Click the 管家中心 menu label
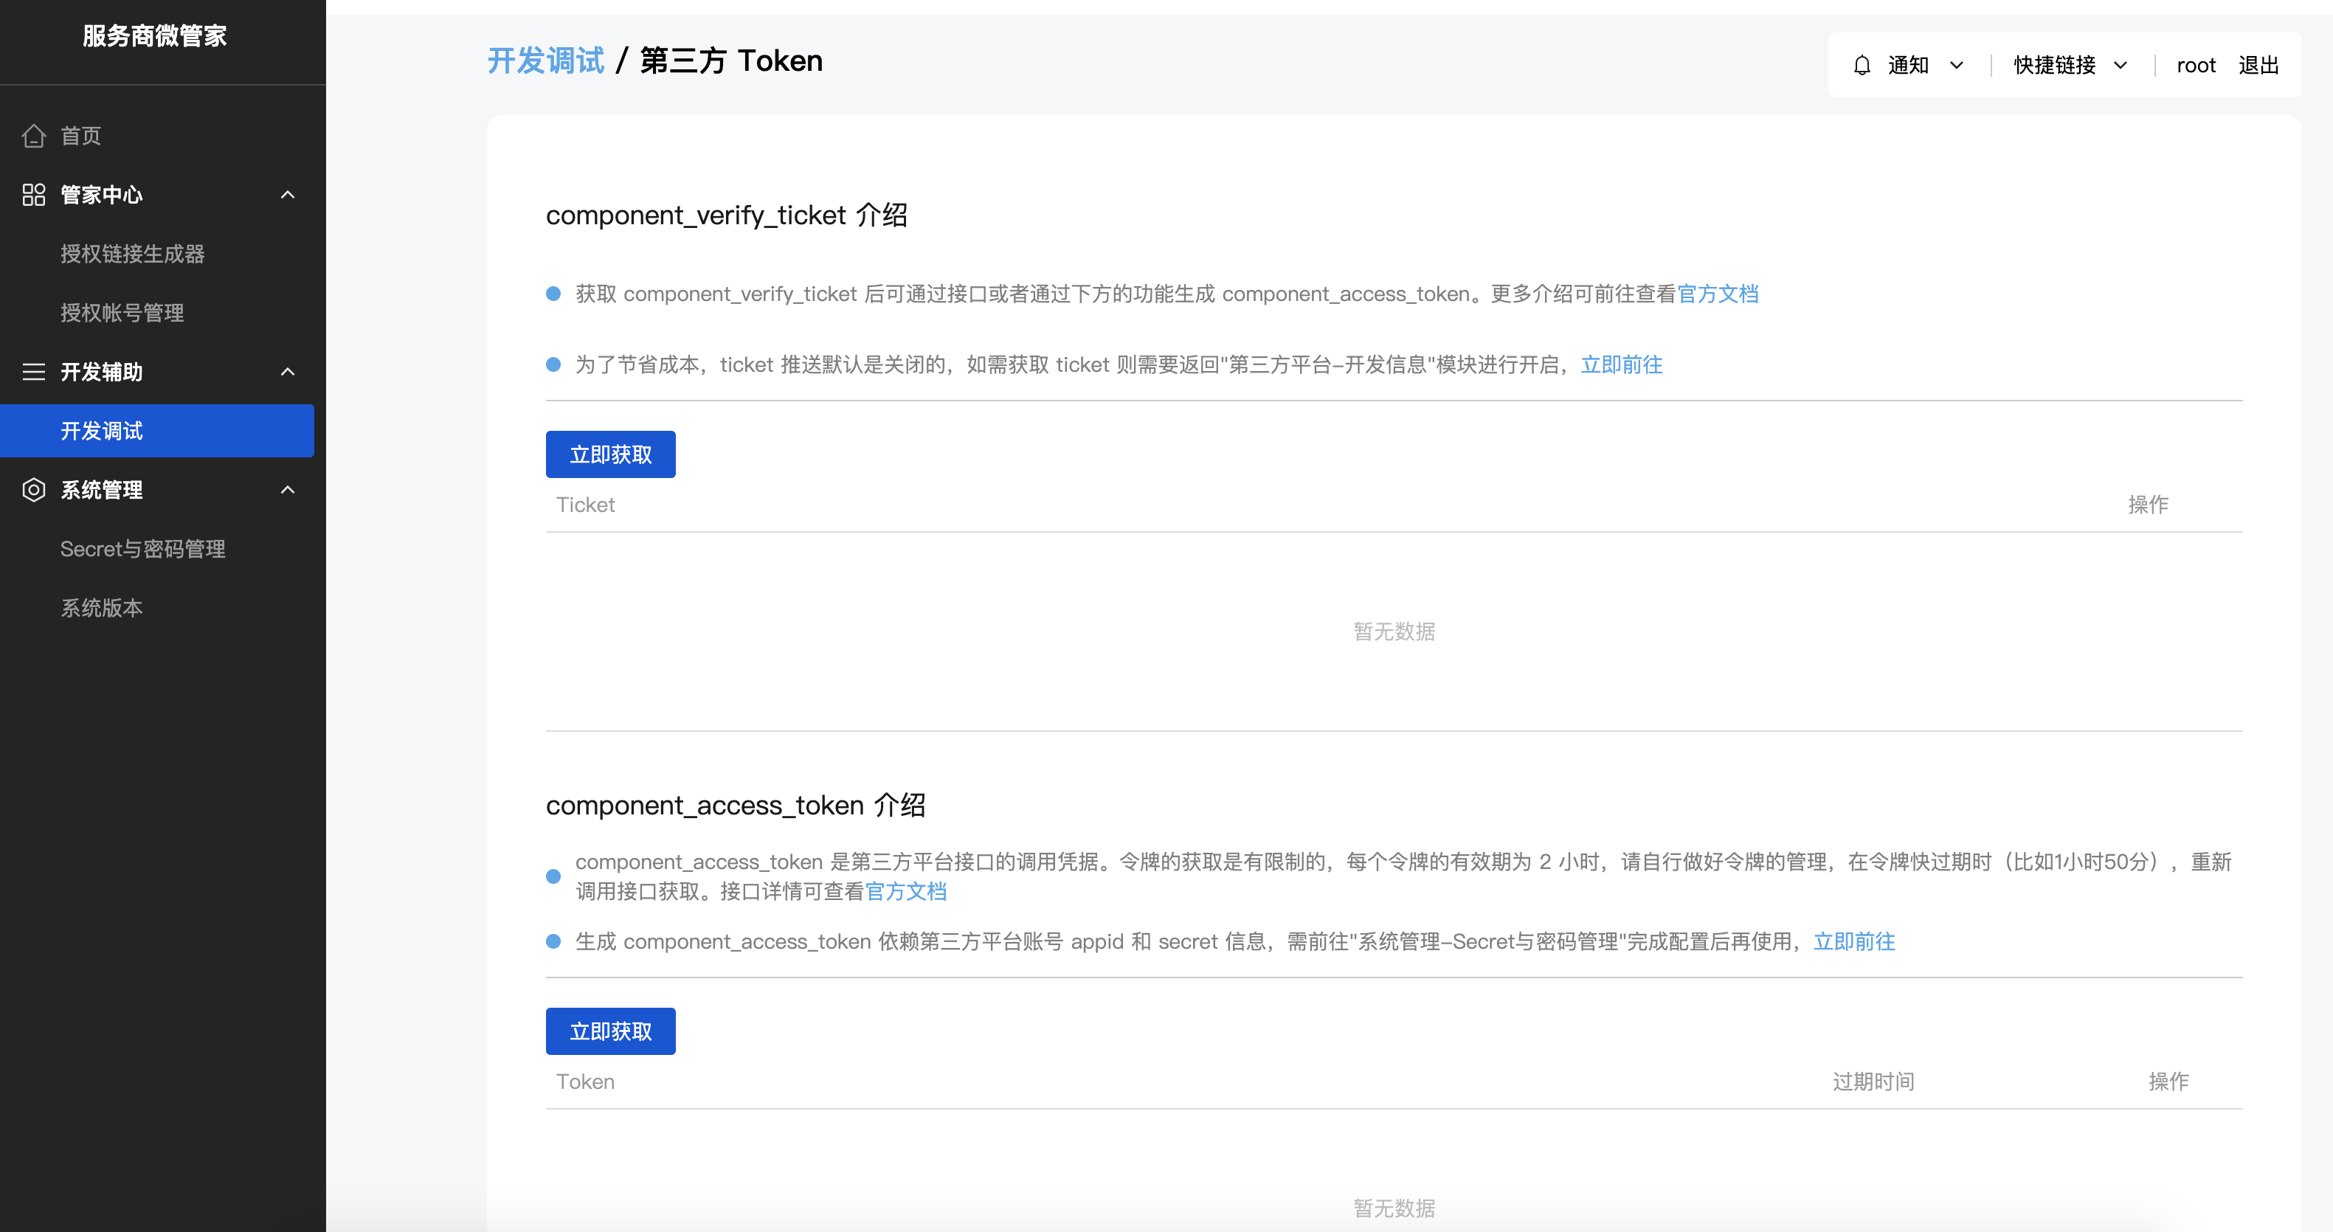The height and width of the screenshot is (1232, 2333). (x=101, y=195)
